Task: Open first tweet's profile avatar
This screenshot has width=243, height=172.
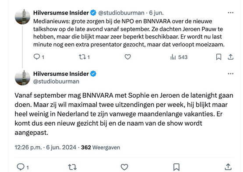Action: click(x=22, y=17)
